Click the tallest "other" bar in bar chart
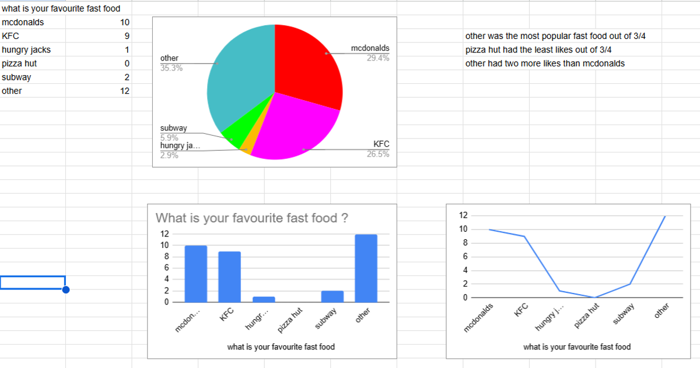Image resolution: width=700 pixels, height=368 pixels. [x=366, y=268]
